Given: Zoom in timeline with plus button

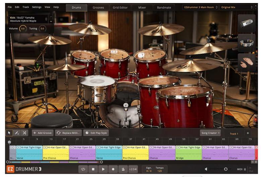Looking at the screenshot, I should click(256, 162).
